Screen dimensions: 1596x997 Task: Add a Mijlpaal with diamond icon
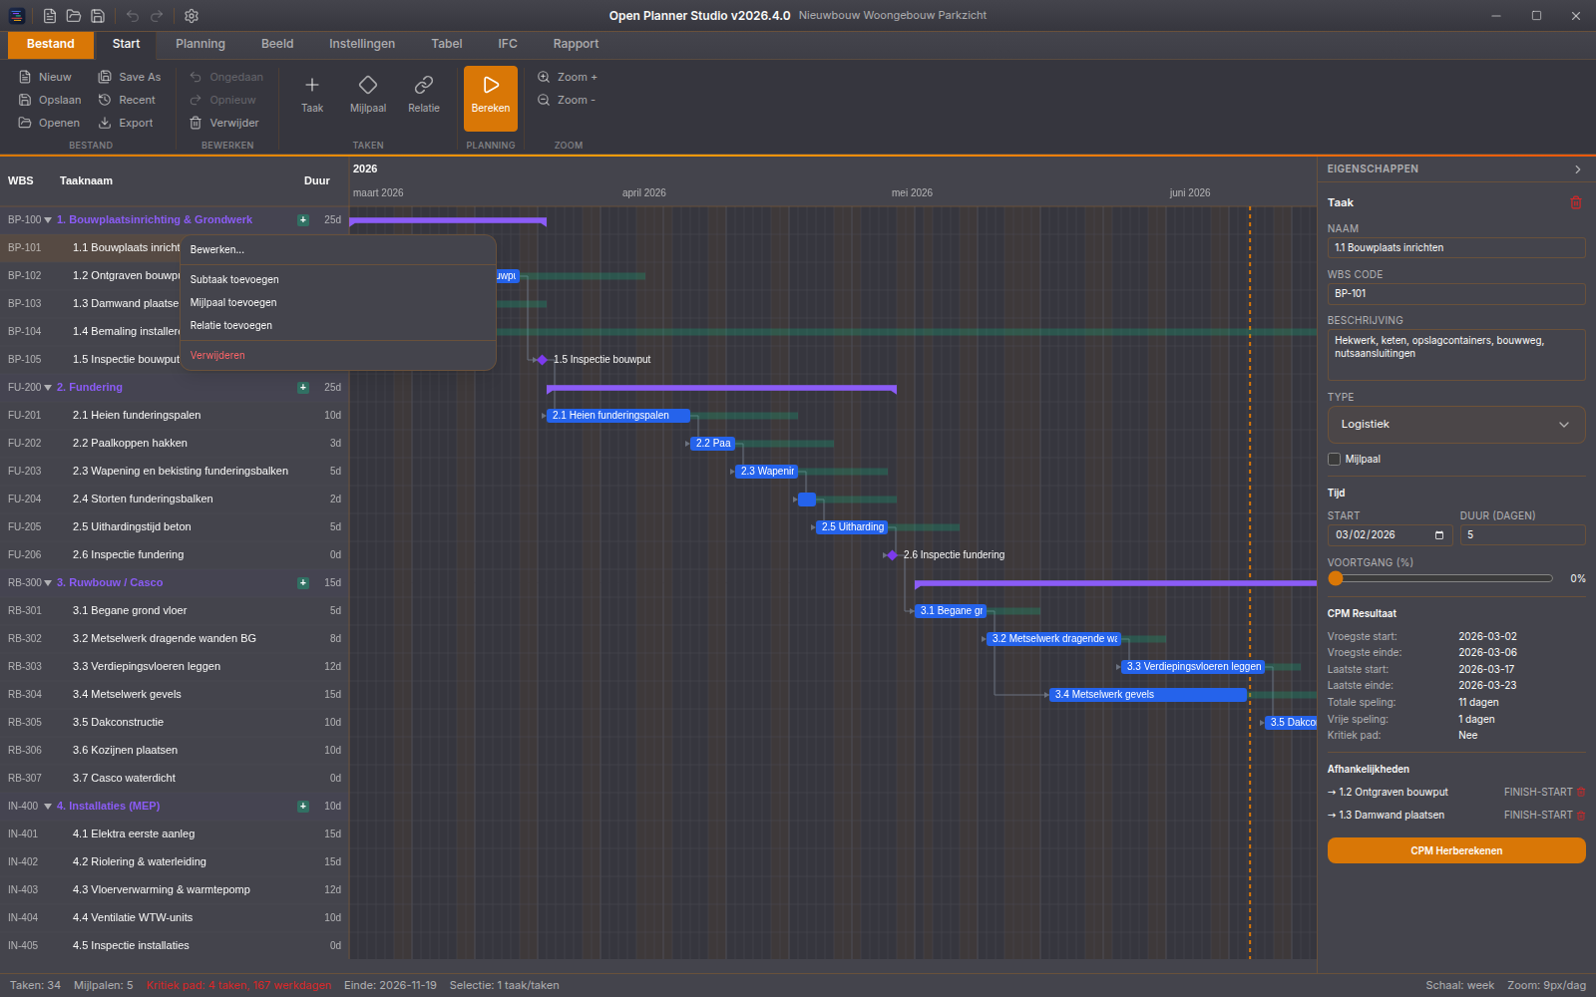pyautogui.click(x=368, y=95)
